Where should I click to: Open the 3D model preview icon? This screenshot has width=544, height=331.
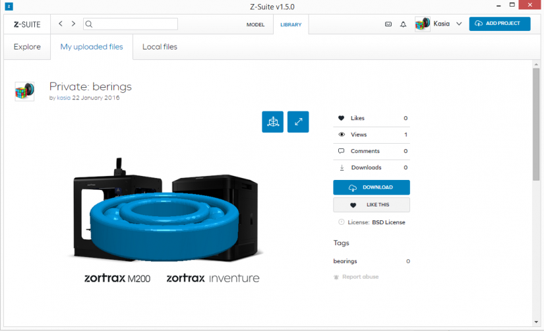coord(272,122)
